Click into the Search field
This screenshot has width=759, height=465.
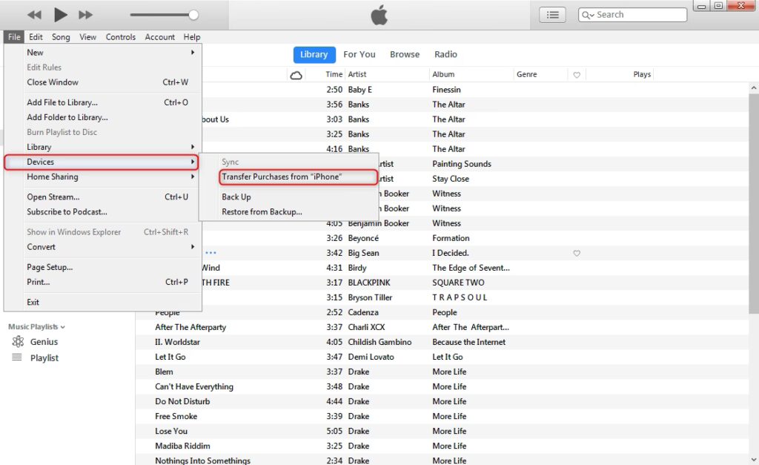639,15
